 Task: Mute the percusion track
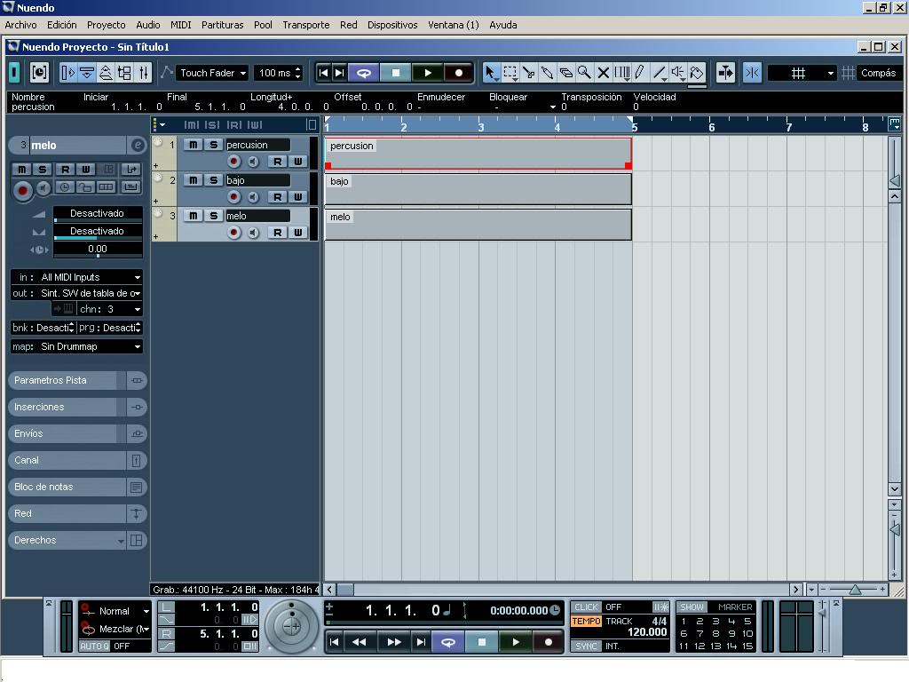(x=193, y=145)
